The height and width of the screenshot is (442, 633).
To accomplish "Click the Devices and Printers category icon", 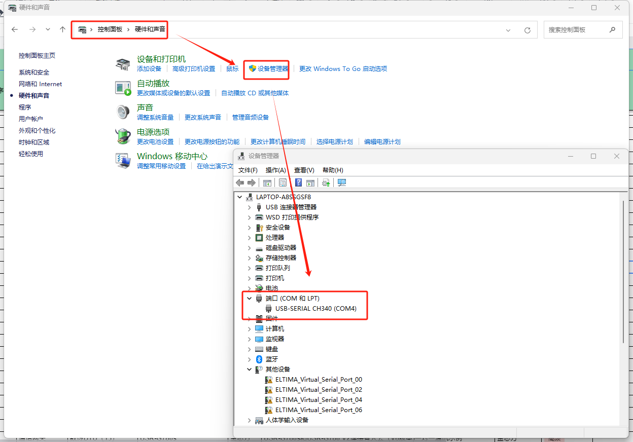I will pyautogui.click(x=123, y=64).
